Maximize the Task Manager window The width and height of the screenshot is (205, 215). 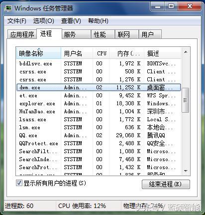171,6
